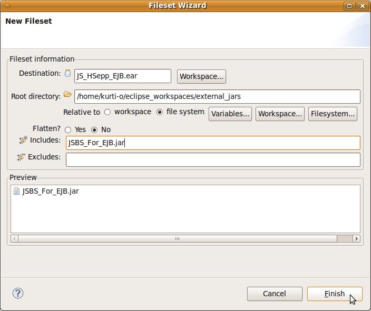Click the preview scrollbar right arrow
The height and width of the screenshot is (311, 371).
pos(356,238)
